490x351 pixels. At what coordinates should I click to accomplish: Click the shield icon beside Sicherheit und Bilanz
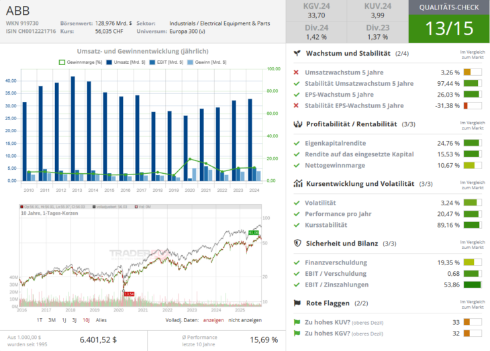(x=297, y=243)
